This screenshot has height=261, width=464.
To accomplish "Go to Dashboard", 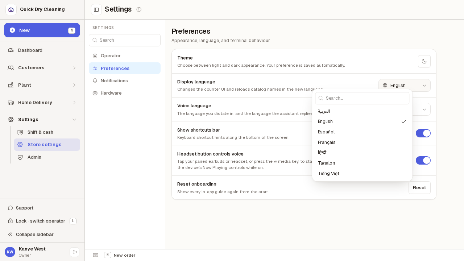I will coord(42,50).
